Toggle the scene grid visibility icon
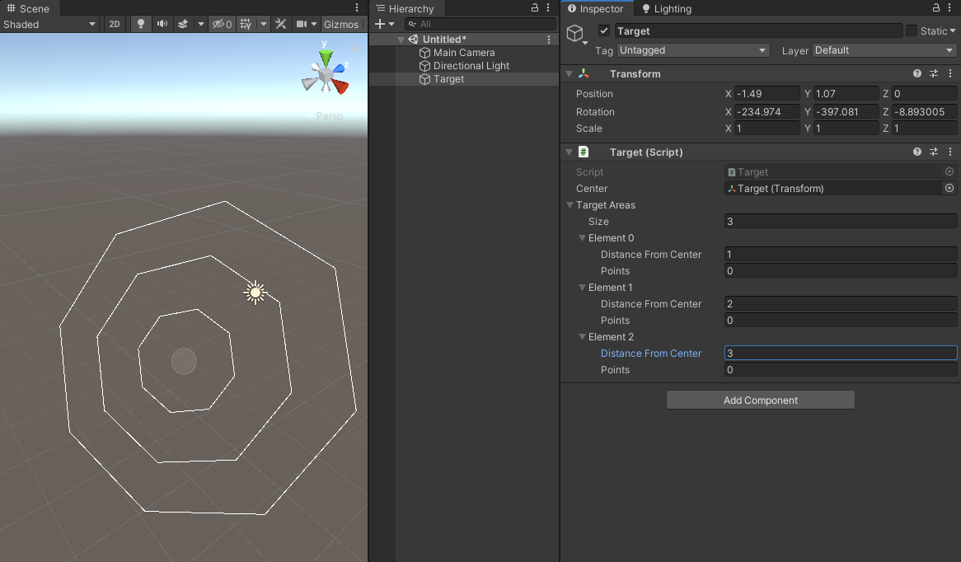 click(x=246, y=24)
